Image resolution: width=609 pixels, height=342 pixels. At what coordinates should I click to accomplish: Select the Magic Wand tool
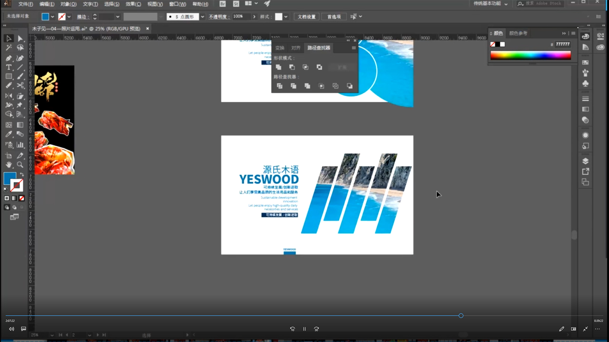(x=9, y=48)
